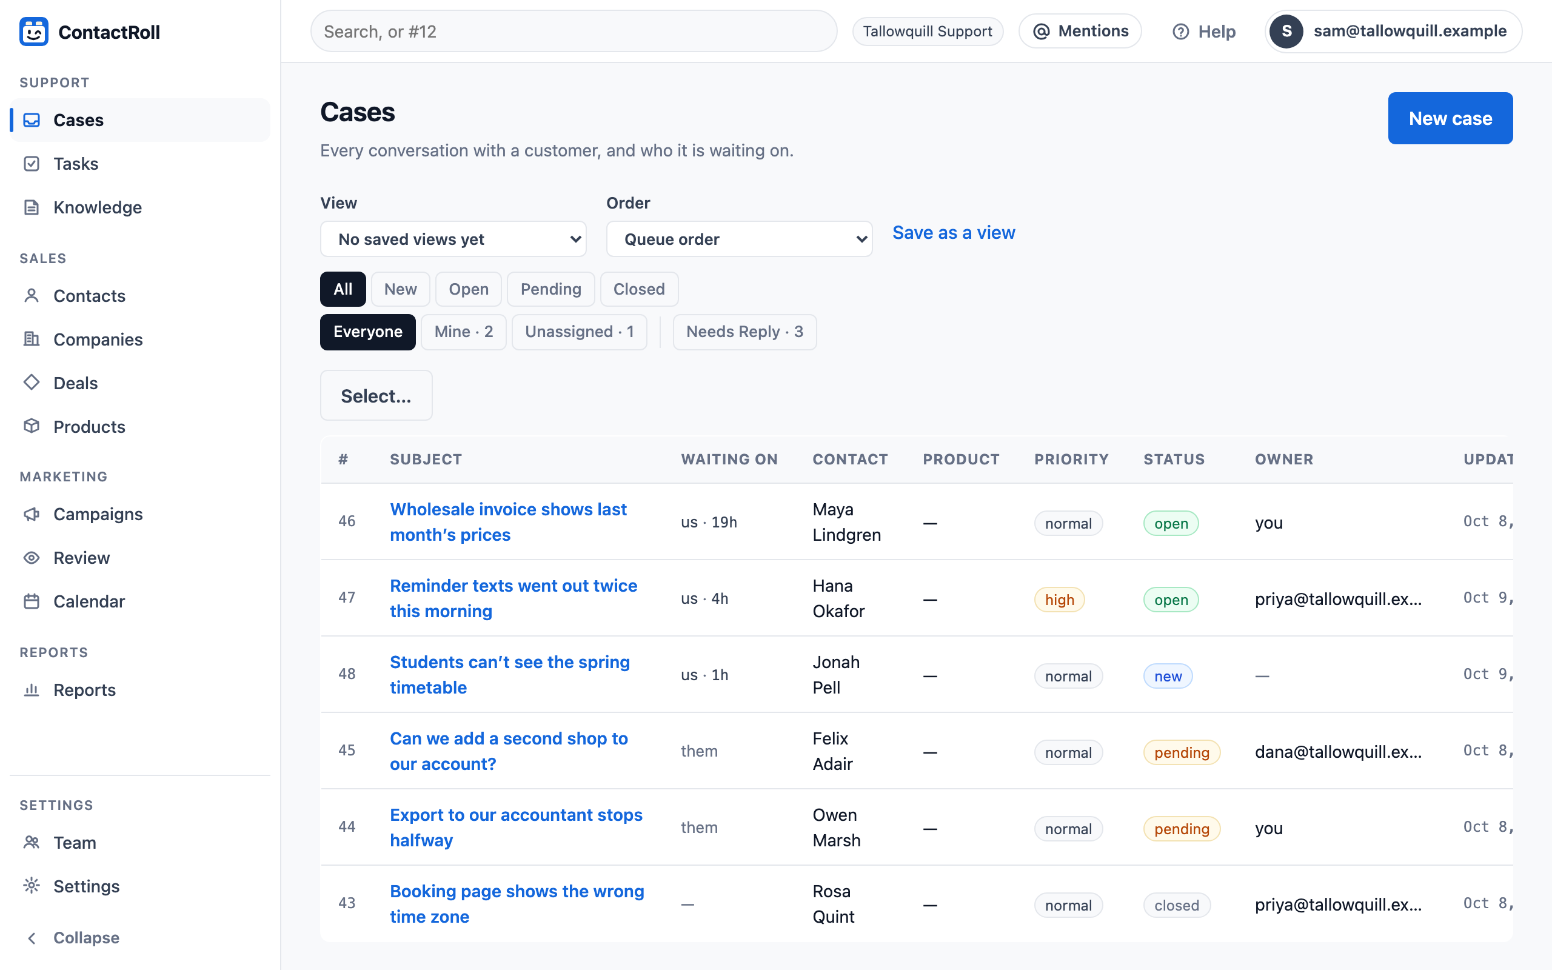Open Tasks via its checkbox icon

[32, 164]
